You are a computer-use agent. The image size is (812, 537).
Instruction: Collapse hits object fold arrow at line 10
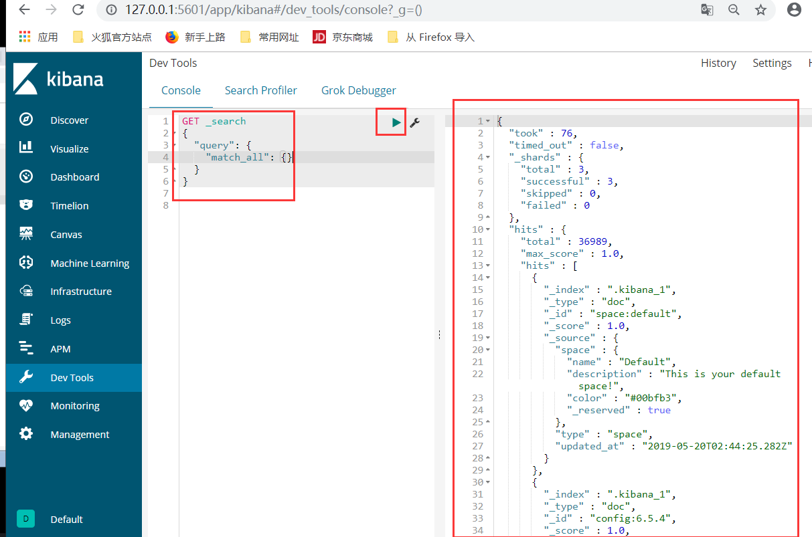(x=488, y=229)
